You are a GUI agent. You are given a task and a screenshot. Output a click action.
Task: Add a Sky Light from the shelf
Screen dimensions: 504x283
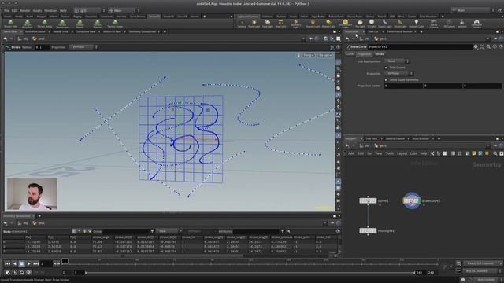coord(360,24)
